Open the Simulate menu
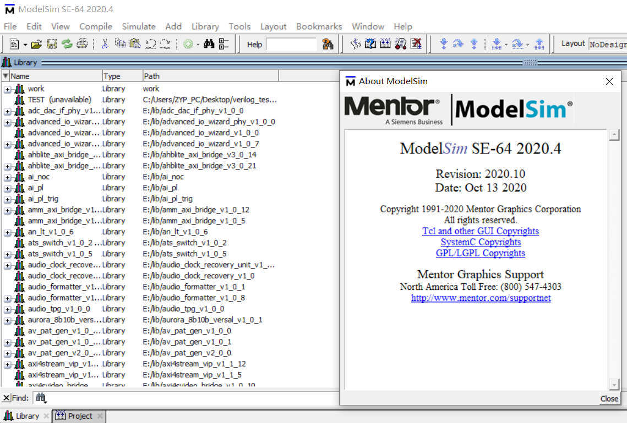 pyautogui.click(x=139, y=26)
